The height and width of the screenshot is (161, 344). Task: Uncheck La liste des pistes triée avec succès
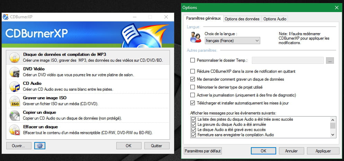click(x=193, y=120)
